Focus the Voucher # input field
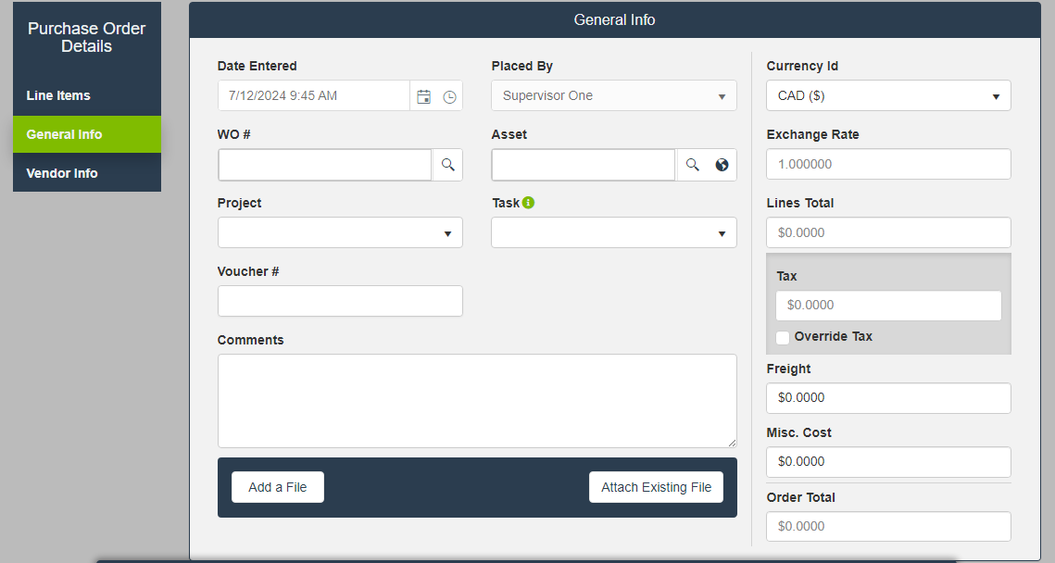This screenshot has width=1055, height=563. coord(339,301)
